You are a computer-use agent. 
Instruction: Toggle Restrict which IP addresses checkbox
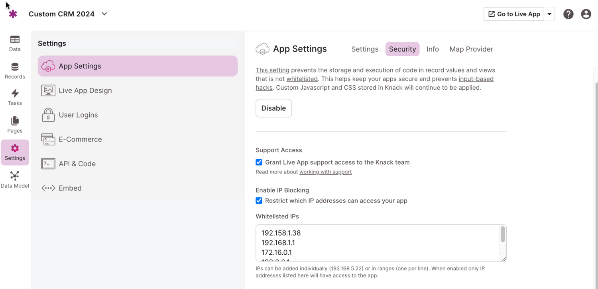point(259,201)
